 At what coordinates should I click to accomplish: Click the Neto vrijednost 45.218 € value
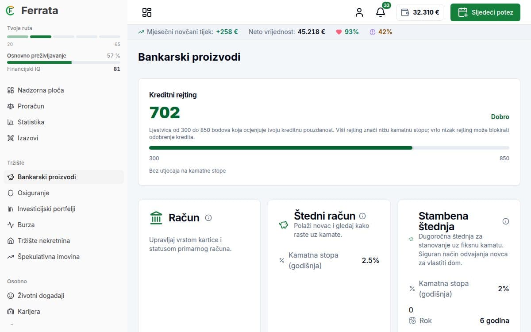tap(312, 32)
